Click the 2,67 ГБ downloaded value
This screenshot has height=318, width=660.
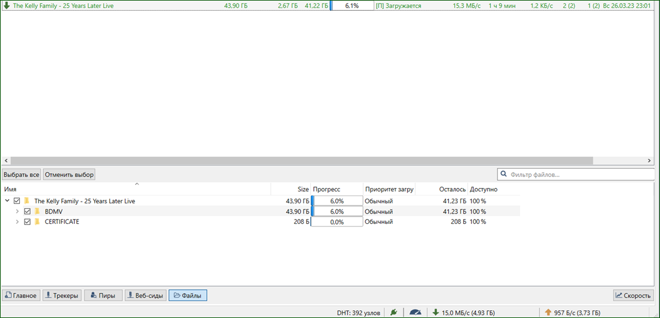[287, 6]
